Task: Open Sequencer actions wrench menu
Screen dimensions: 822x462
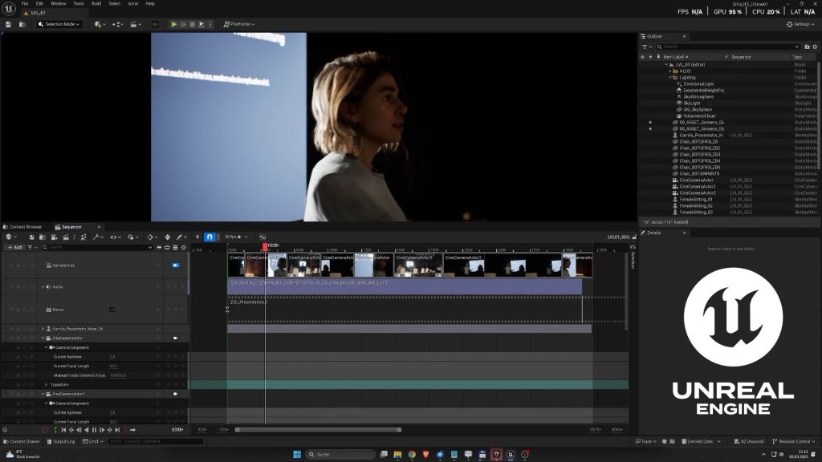Action: coord(97,237)
